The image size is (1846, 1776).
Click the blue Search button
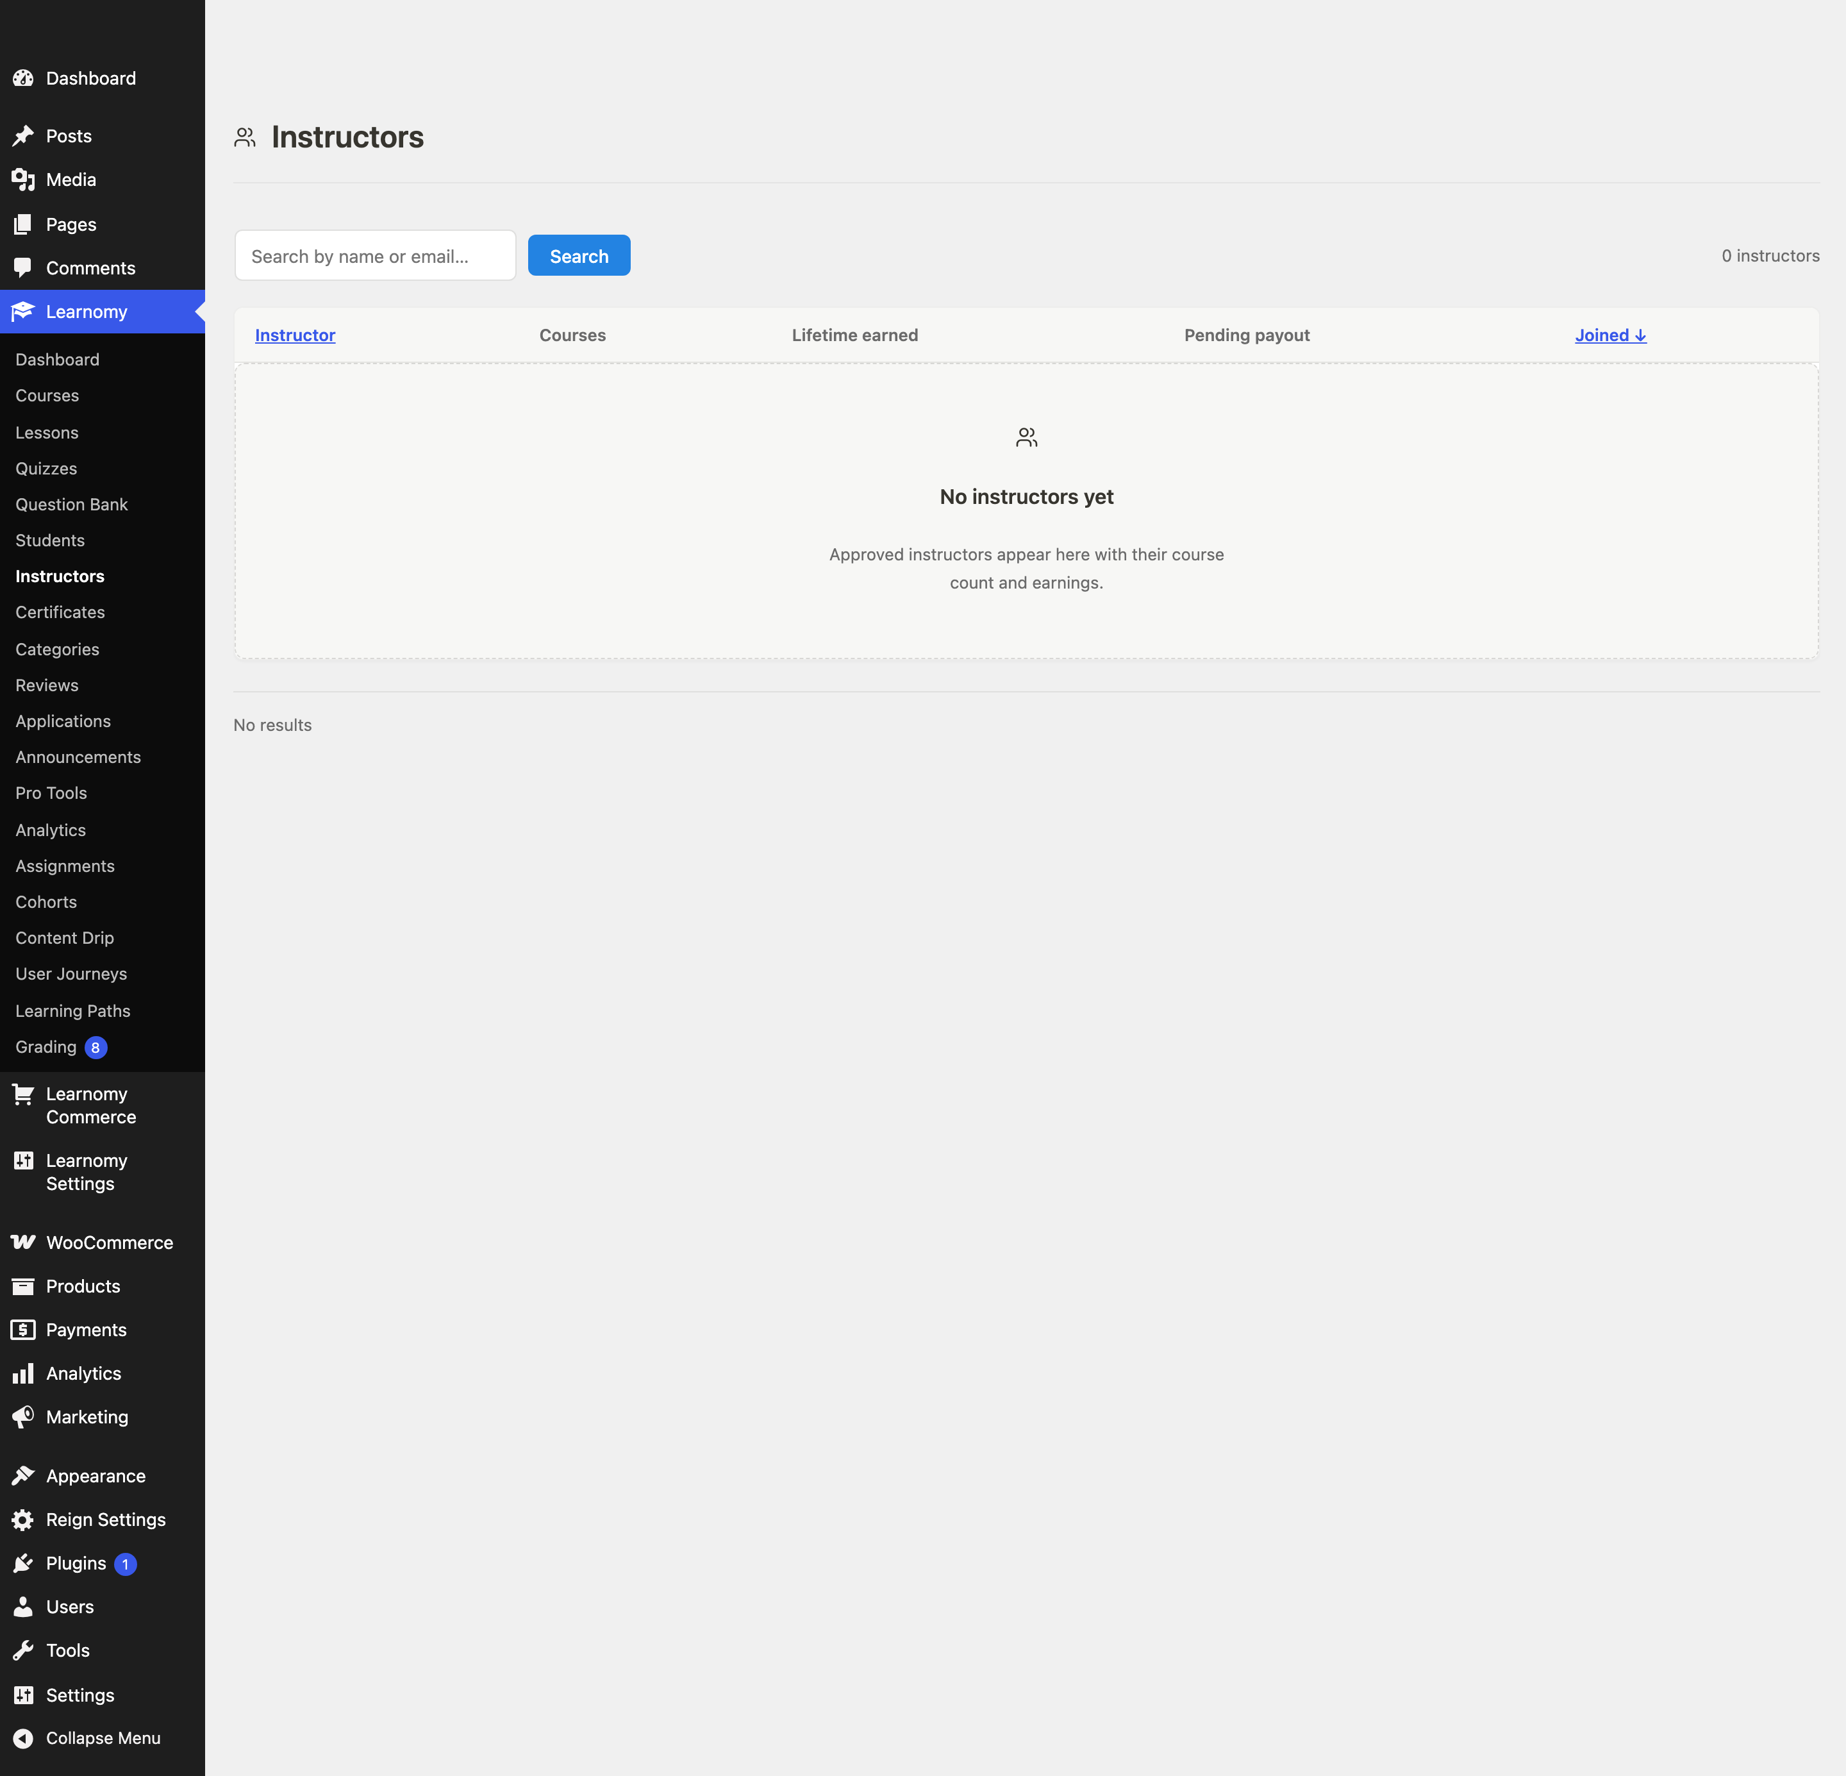coord(579,255)
